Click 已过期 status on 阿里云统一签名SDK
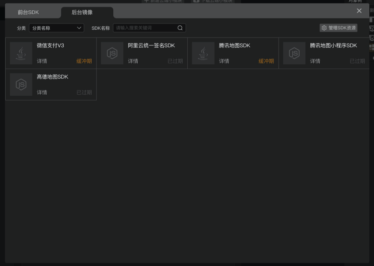The image size is (374, 266). coord(175,61)
